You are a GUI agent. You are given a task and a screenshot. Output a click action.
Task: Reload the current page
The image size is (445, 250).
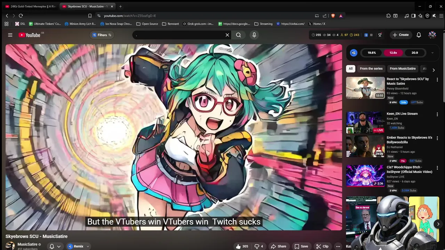coord(21,16)
